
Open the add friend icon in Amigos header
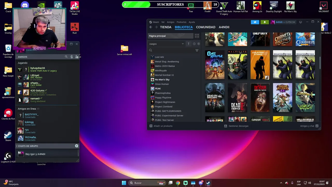point(77,57)
